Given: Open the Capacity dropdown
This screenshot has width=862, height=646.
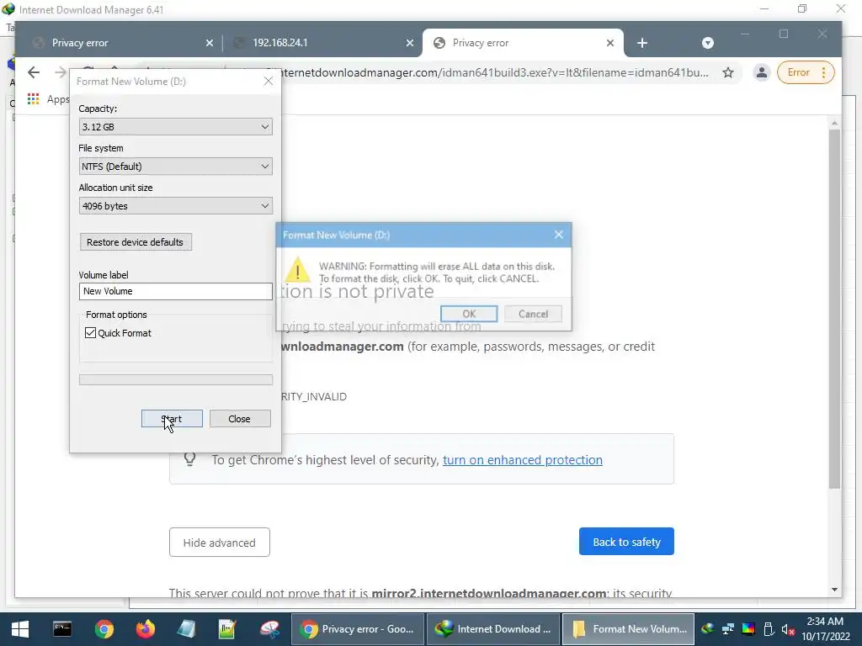Looking at the screenshot, I should pos(175,127).
